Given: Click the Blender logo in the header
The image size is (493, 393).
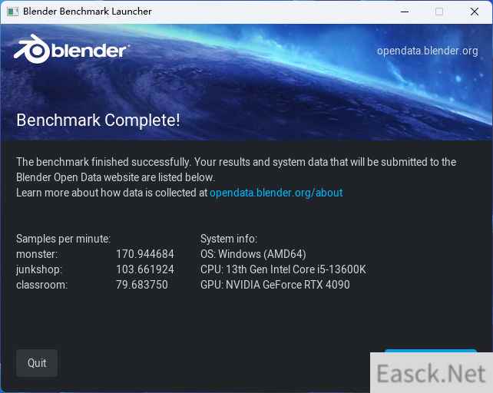Looking at the screenshot, I should [71, 51].
